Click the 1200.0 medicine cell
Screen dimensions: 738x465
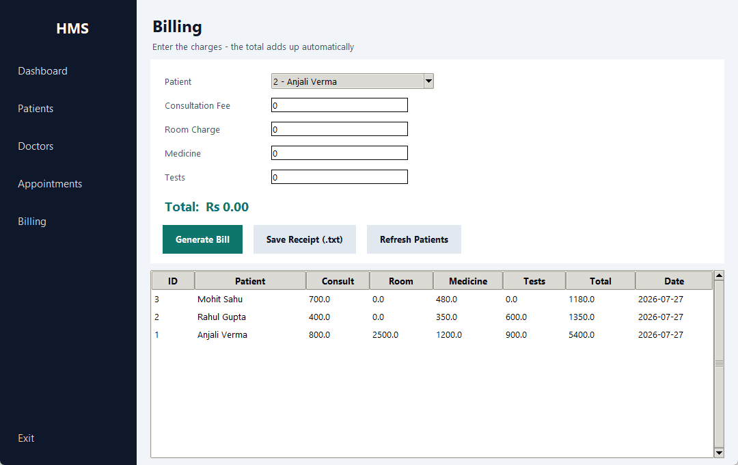pyautogui.click(x=448, y=335)
